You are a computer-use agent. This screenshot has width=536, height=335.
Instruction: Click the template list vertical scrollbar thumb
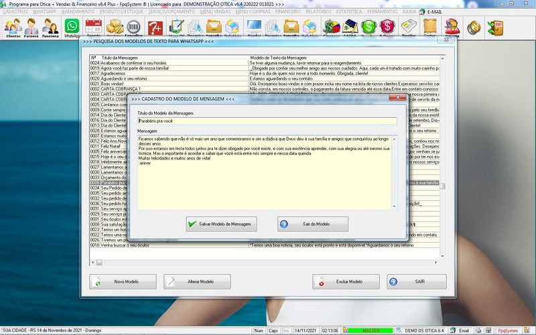(x=442, y=186)
